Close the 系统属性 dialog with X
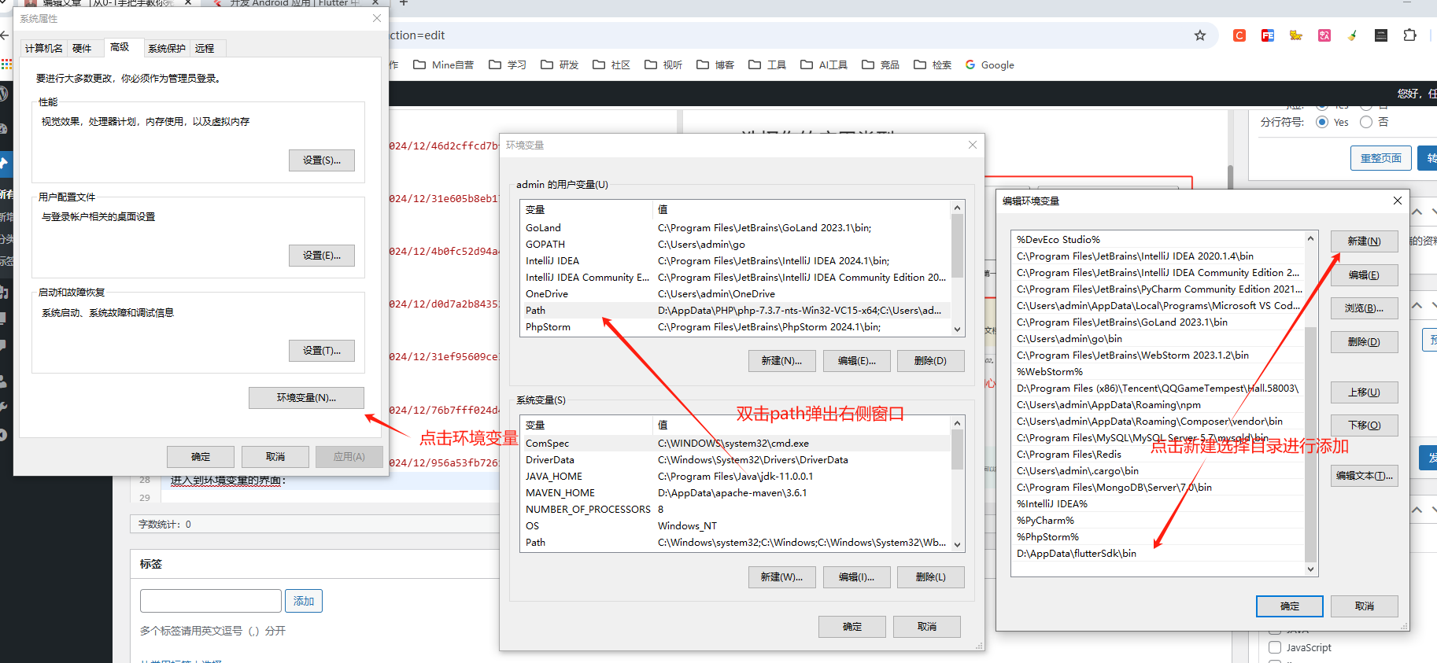Screen dimensions: 1437x663 (377, 18)
